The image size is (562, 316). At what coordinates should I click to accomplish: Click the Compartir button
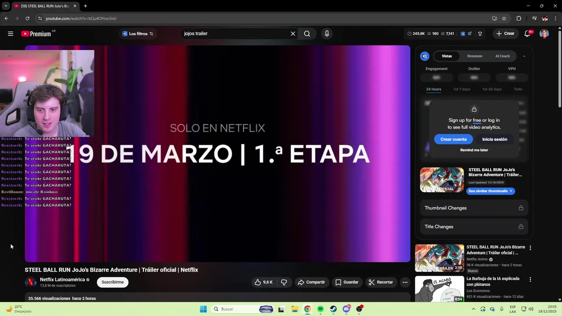[311, 282]
